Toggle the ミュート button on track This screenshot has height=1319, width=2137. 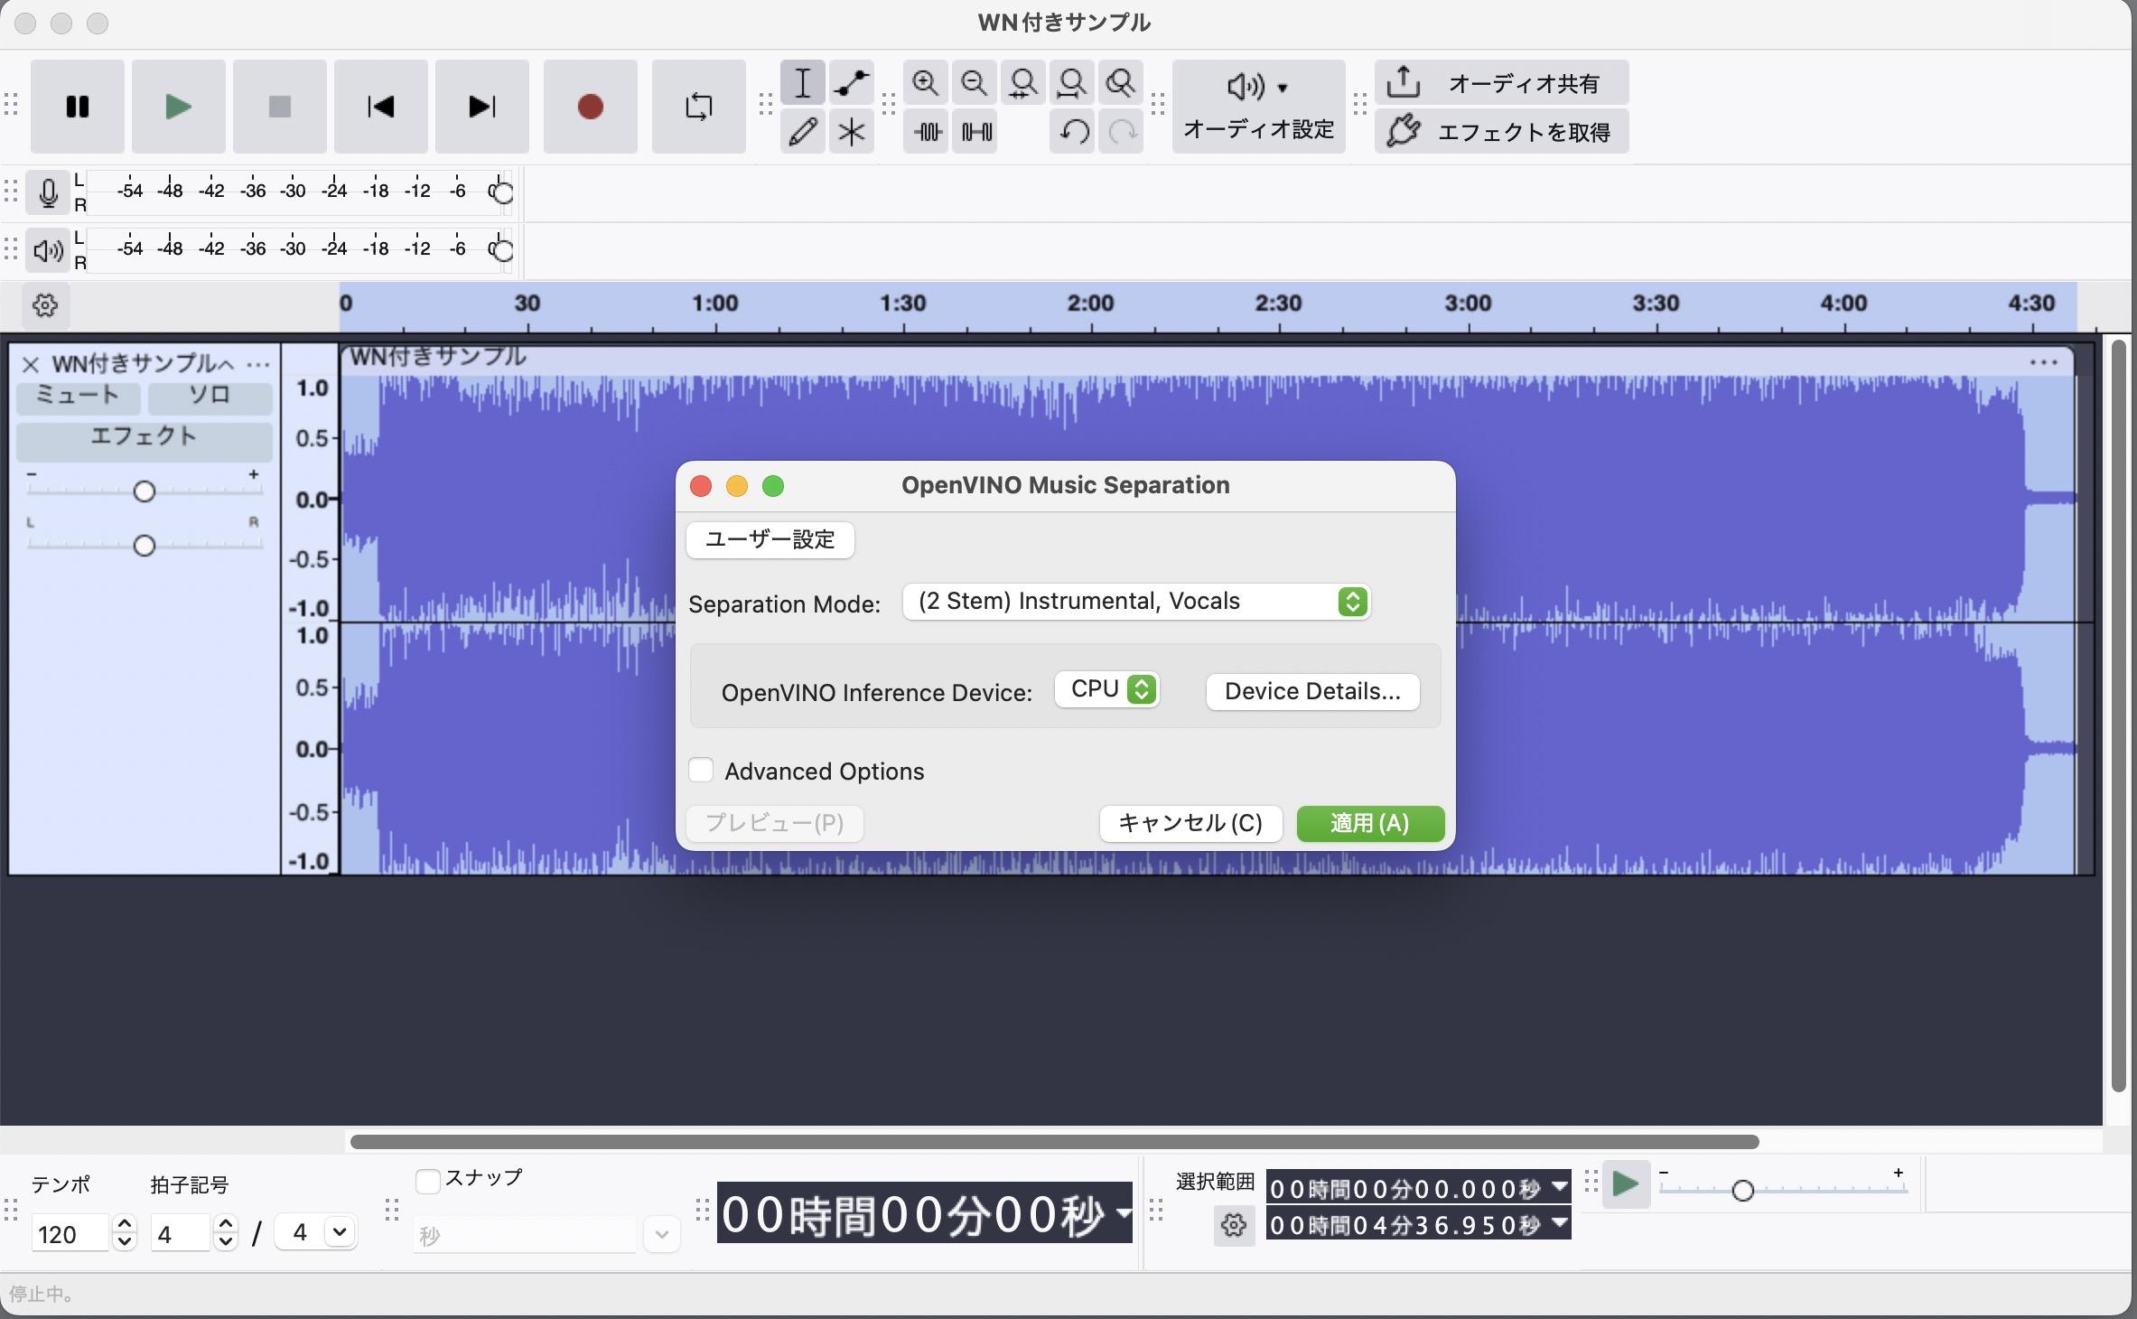tap(78, 396)
